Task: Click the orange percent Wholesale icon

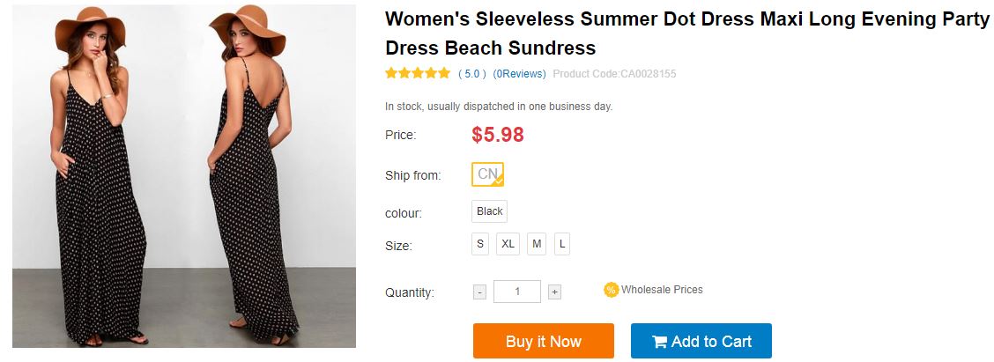Action: 611,290
